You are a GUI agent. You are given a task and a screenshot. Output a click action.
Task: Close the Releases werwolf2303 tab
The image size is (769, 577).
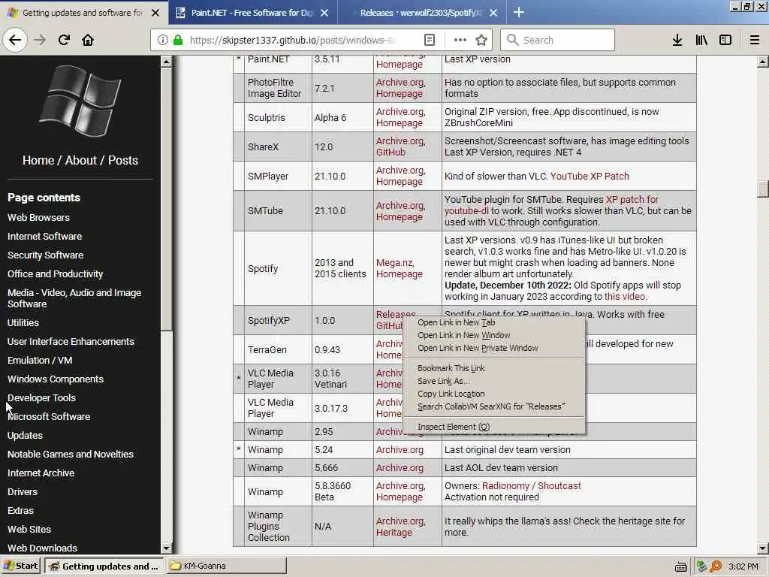pos(493,13)
